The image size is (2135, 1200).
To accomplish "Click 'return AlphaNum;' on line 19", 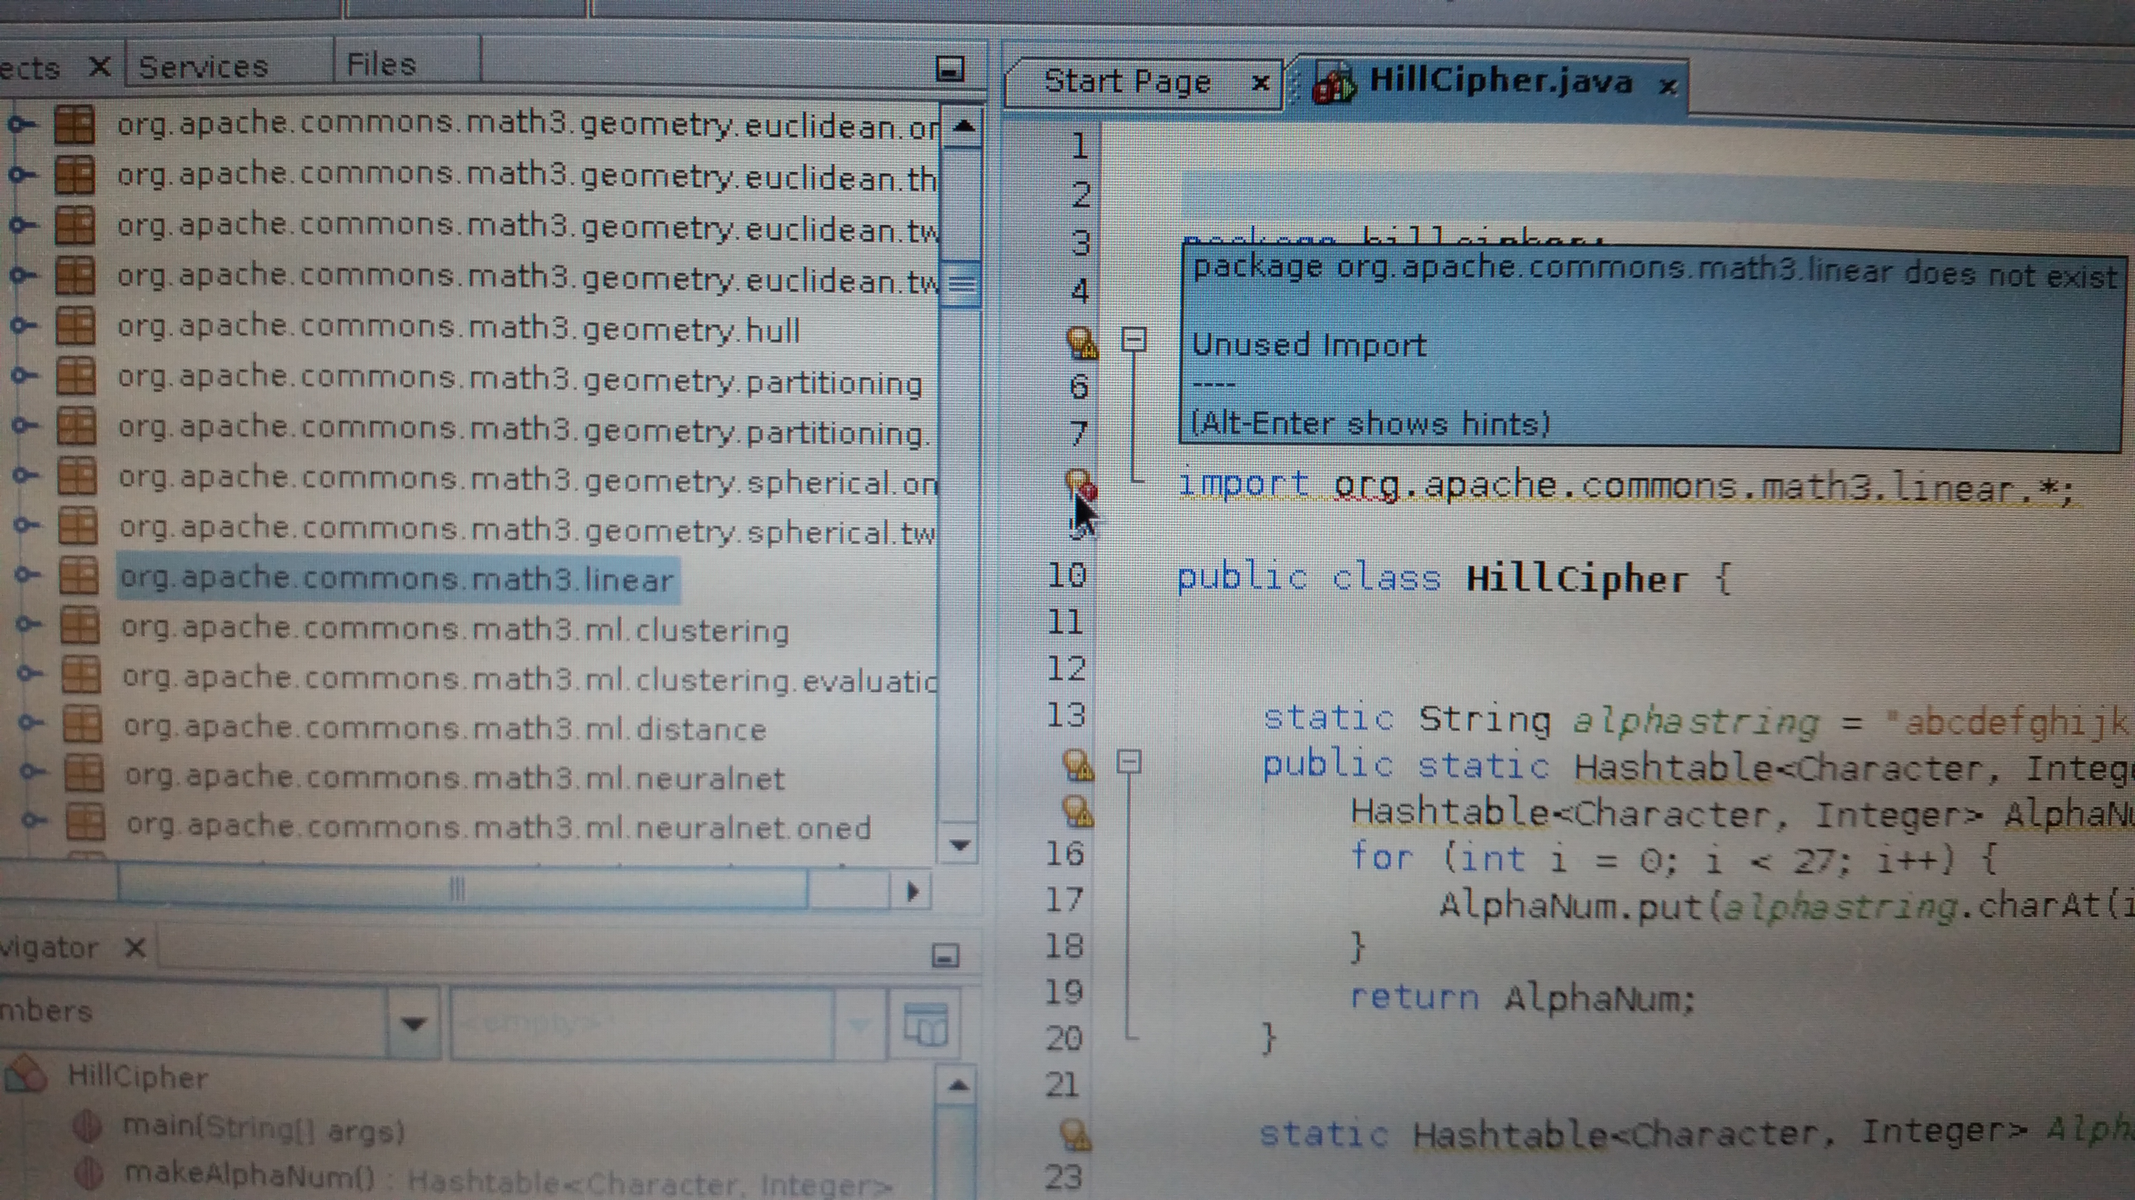I will (1522, 997).
